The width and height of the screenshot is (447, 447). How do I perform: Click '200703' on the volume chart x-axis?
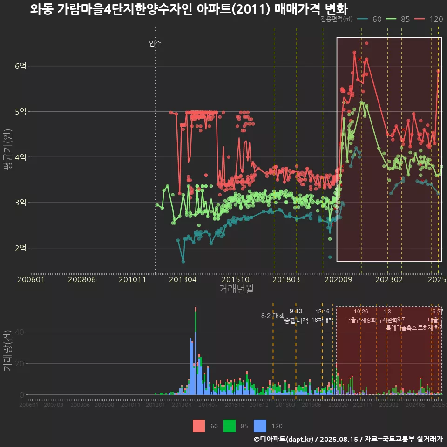pos(53,405)
